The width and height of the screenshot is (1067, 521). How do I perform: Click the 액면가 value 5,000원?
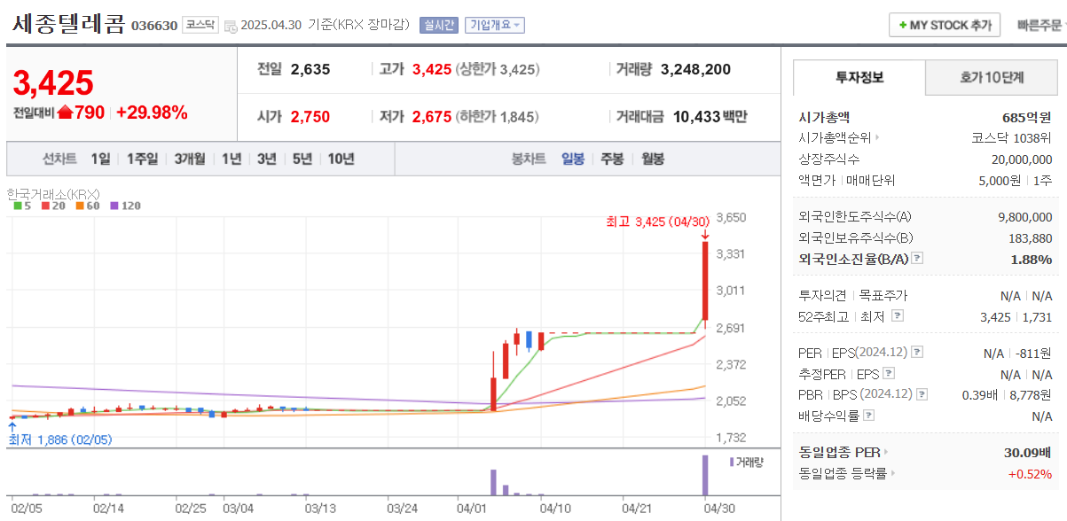[998, 181]
